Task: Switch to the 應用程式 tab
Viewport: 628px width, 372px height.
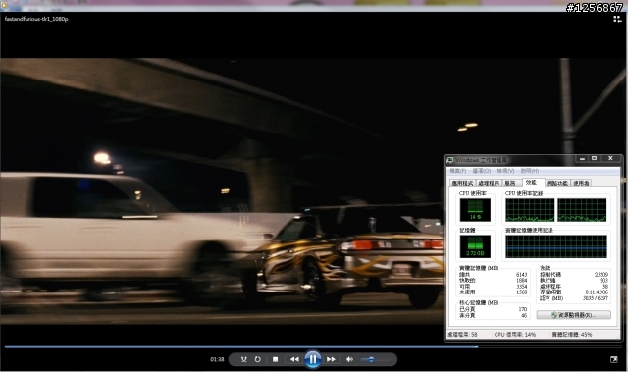Action: click(462, 183)
